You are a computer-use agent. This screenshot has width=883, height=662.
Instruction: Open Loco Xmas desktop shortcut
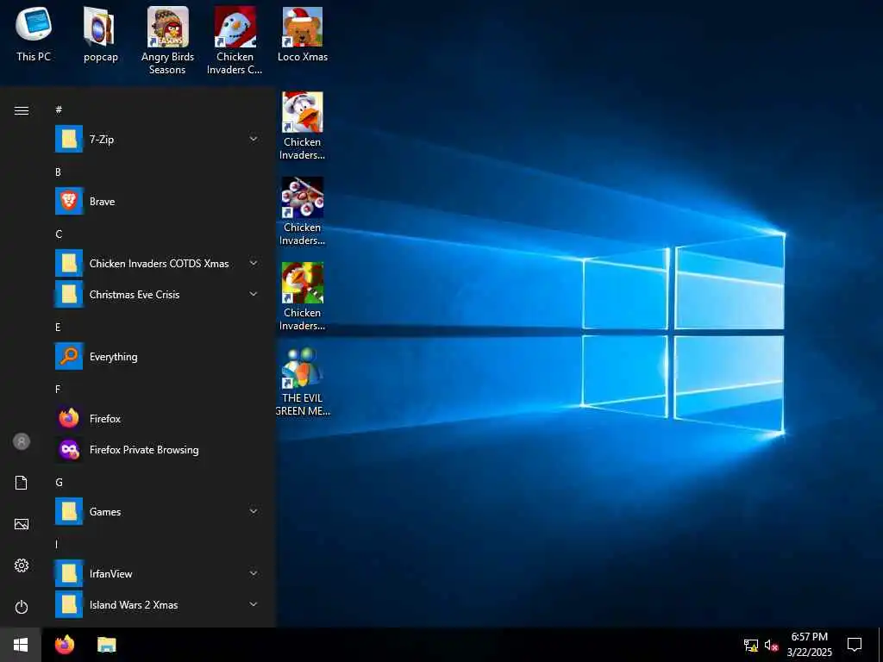click(x=303, y=34)
